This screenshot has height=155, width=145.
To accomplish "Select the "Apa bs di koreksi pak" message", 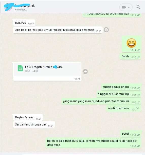I will point(58,30).
